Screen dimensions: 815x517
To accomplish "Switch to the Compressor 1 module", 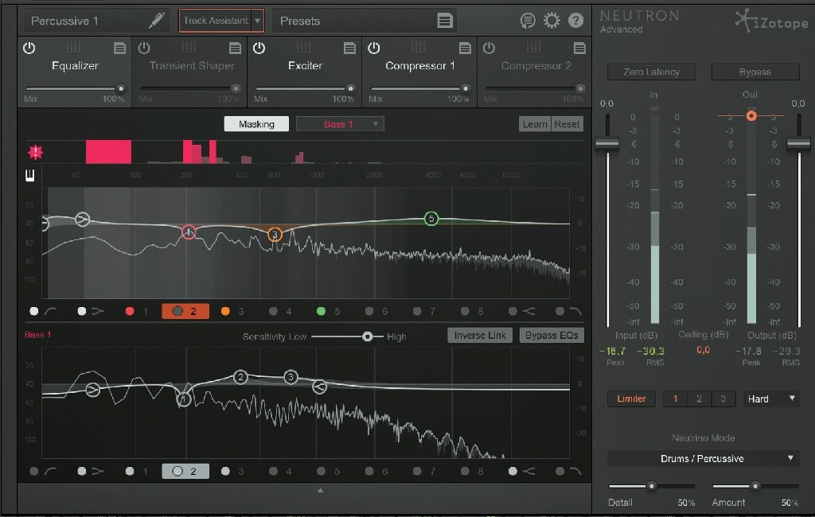I will pos(420,66).
